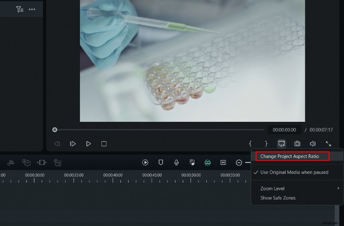
Task: Expand the Zoom Level submenu
Action: coord(297,189)
